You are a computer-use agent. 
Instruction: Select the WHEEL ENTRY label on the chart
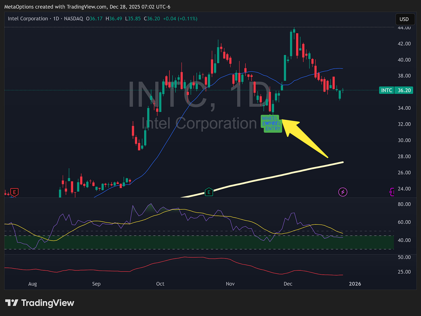coord(272,123)
